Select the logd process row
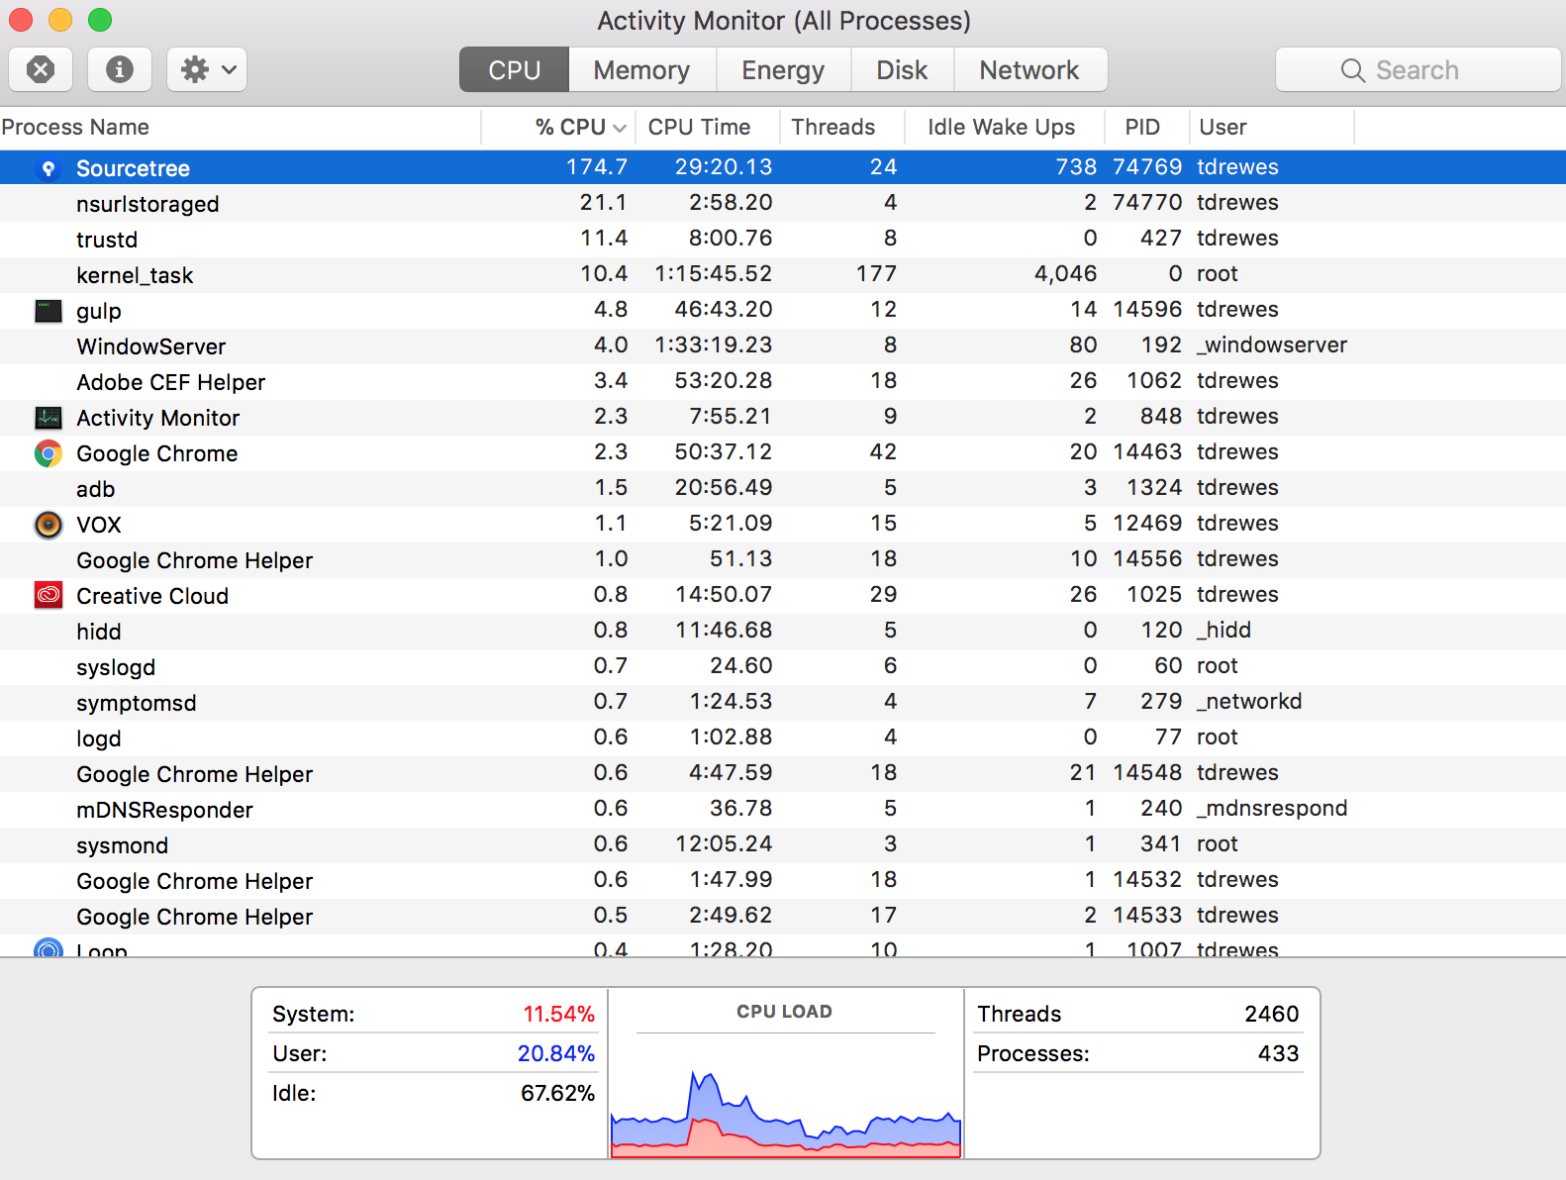Viewport: 1566px width, 1180px height. tap(783, 737)
